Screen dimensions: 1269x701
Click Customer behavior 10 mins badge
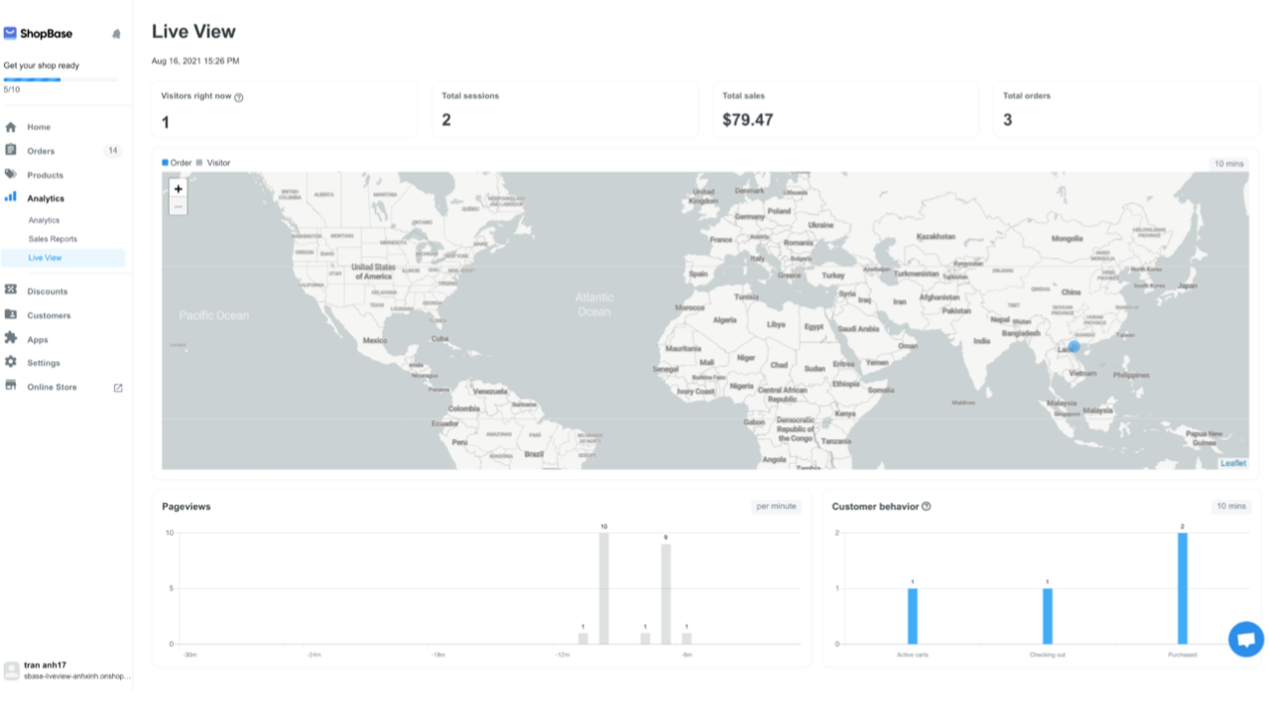pyautogui.click(x=1230, y=506)
